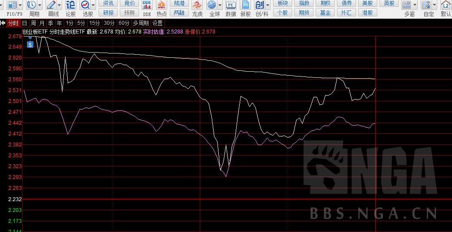Click the 竞价 auction button
Image resolution: width=452 pixels, height=232 pixels.
(129, 3)
